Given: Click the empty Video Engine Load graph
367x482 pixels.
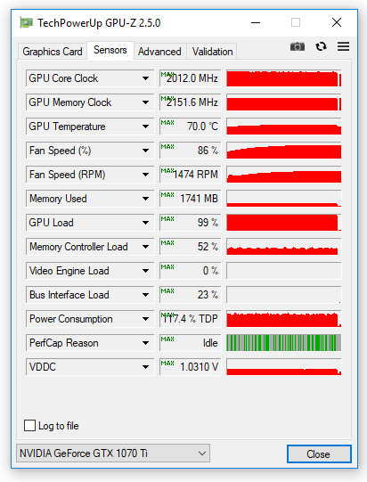Looking at the screenshot, I should tap(283, 271).
